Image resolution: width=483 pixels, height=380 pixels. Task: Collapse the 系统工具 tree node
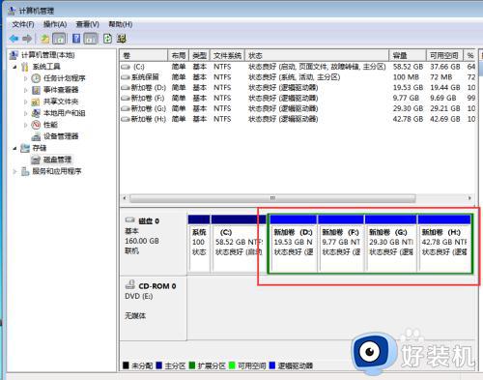pos(14,67)
